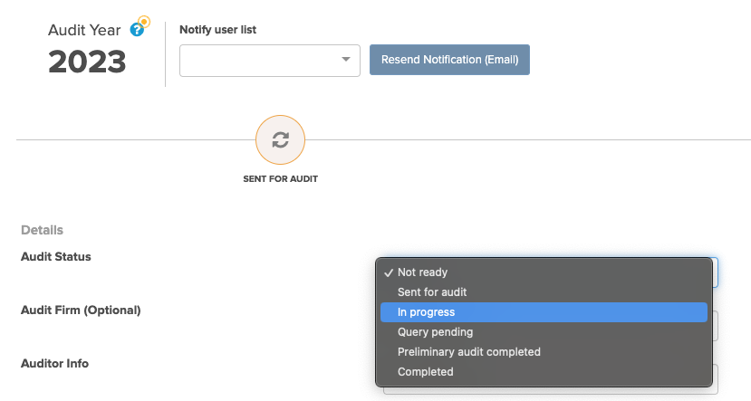751x401 pixels.
Task: Click the Audit Year help question icon
Action: (x=137, y=30)
